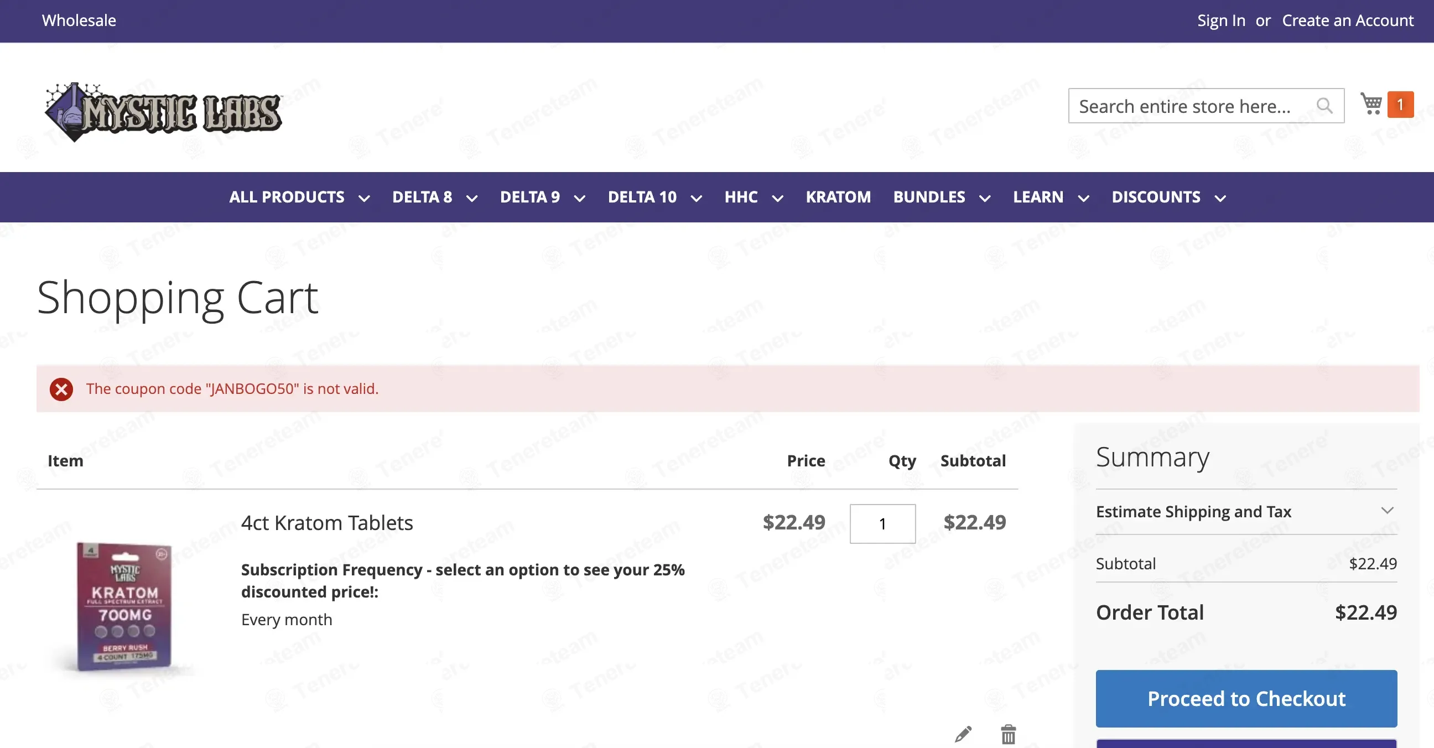The height and width of the screenshot is (748, 1434).
Task: Open the DELTA 8 menu
Action: click(422, 197)
